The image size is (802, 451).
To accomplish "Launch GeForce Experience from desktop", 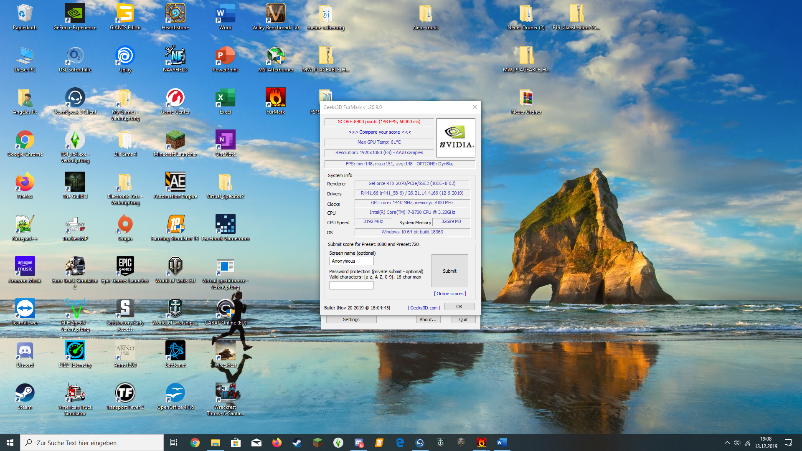I will (x=75, y=17).
